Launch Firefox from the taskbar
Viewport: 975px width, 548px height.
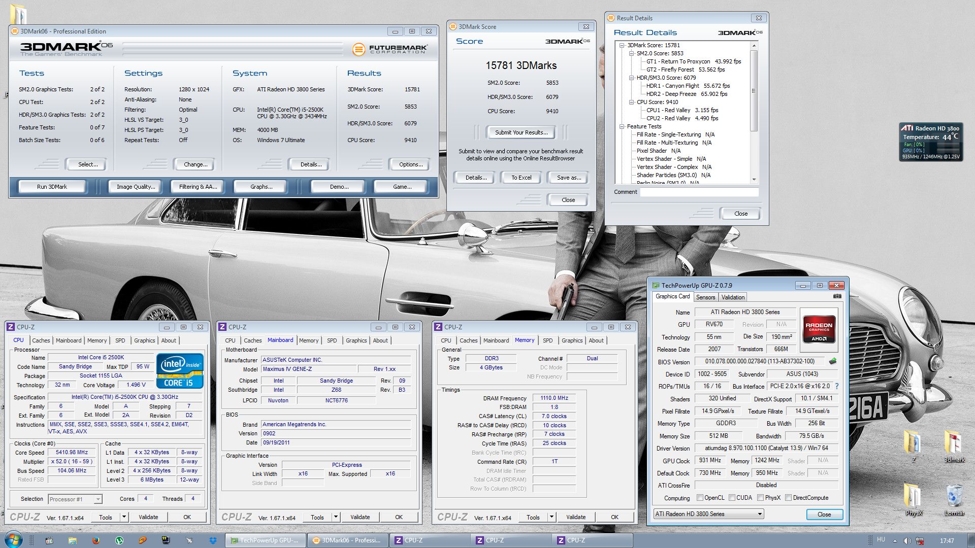click(x=95, y=540)
